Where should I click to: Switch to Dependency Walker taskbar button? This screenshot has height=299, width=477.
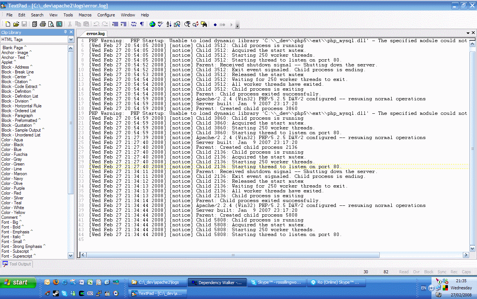click(x=217, y=283)
